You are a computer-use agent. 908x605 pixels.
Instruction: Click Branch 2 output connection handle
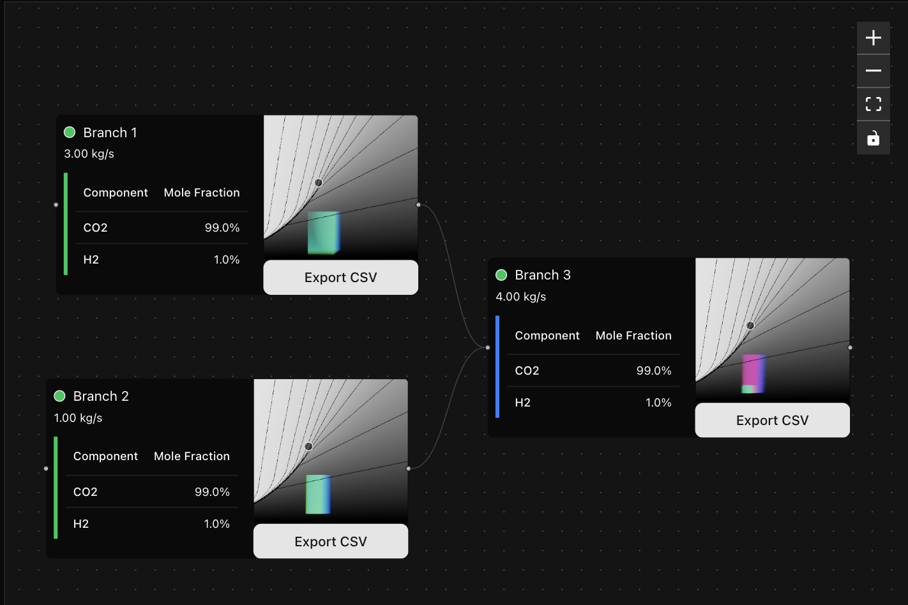click(409, 468)
